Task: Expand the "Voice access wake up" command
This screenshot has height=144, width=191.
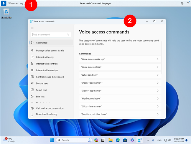Action: tap(120, 59)
